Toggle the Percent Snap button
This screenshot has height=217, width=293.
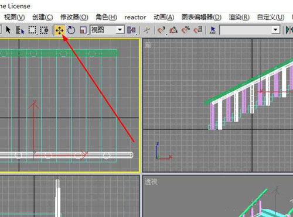coord(186,30)
